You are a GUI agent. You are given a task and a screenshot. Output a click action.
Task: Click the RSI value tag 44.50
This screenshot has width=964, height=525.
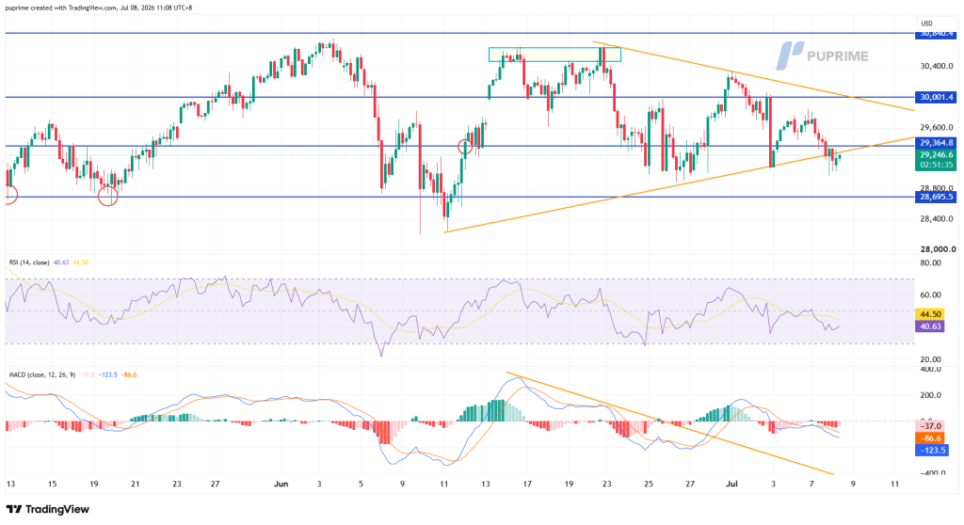[930, 314]
